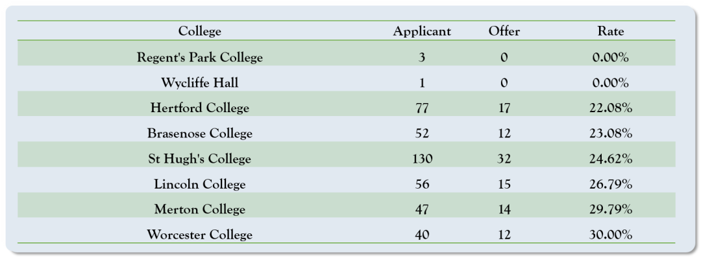Click the 130 applicant value
The height and width of the screenshot is (258, 701).
click(422, 159)
